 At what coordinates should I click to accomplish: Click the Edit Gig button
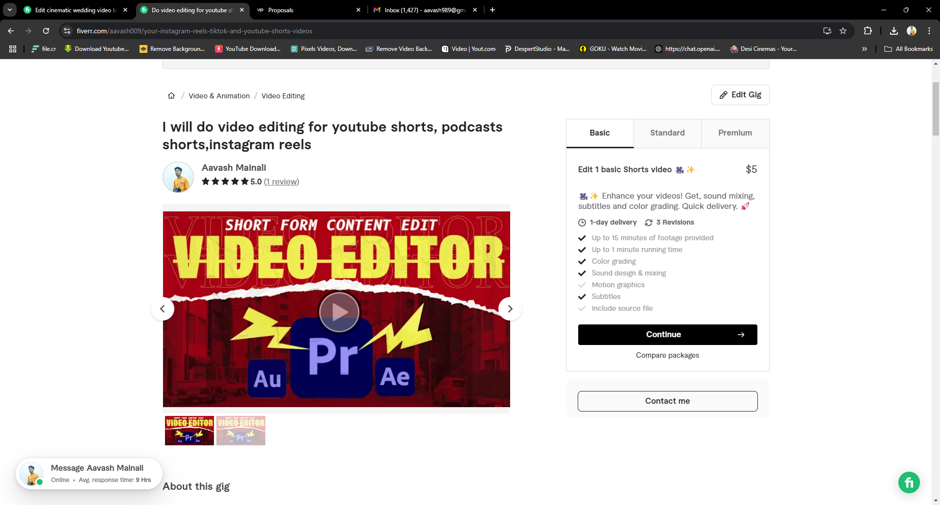[x=740, y=95]
